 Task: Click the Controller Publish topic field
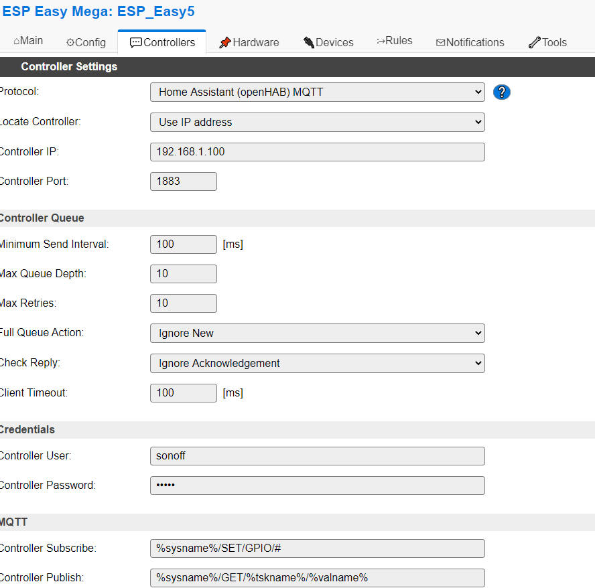tap(317, 578)
